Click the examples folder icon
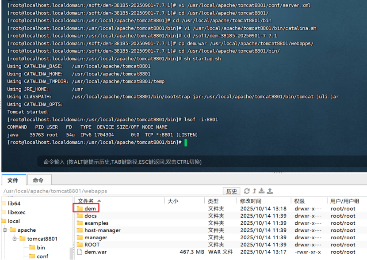The image size is (367, 260). point(80,222)
